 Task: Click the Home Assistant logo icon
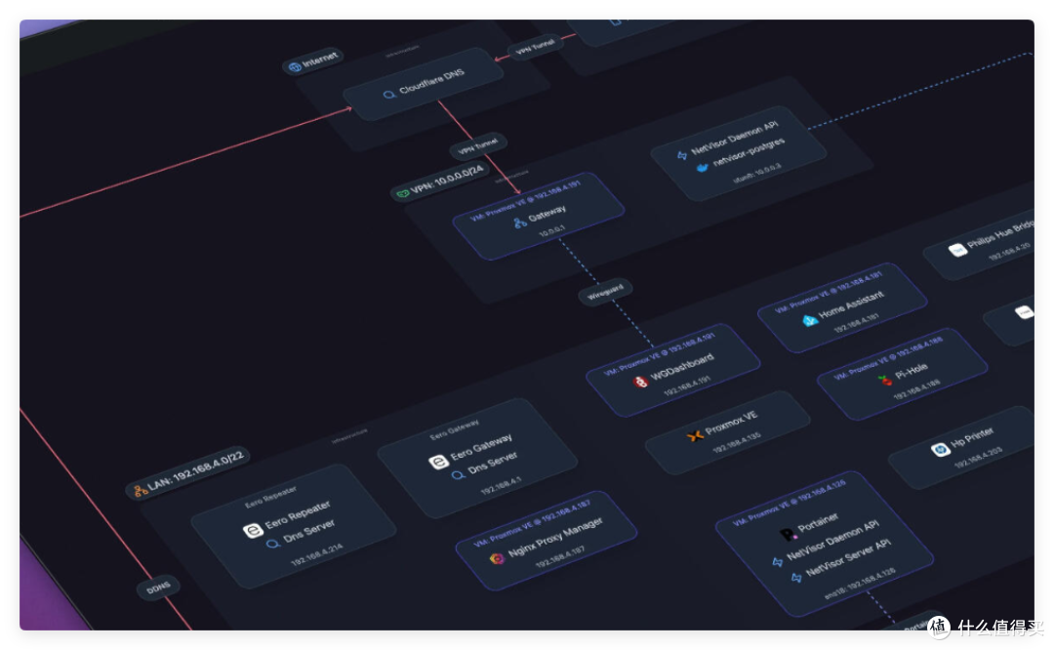click(x=810, y=320)
